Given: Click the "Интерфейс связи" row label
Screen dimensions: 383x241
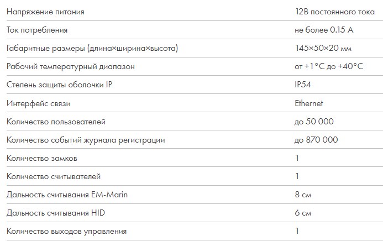Looking at the screenshot, I should (39, 103).
